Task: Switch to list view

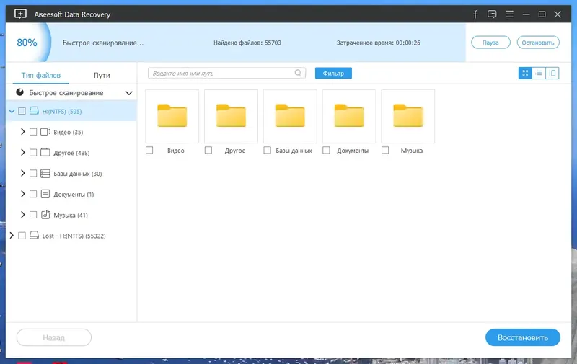Action: pos(539,74)
